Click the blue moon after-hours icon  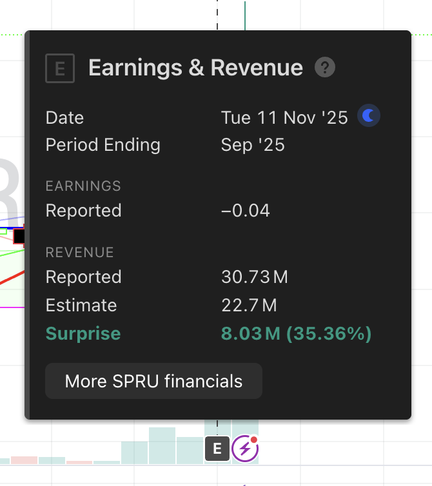coord(369,116)
